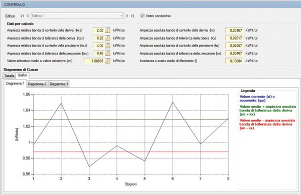Viewport: 301px width, 195px height.
Task: Switch to the Grafici tab
Action: [22, 75]
